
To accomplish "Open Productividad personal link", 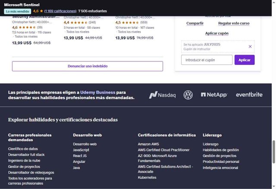I will point(221,162).
